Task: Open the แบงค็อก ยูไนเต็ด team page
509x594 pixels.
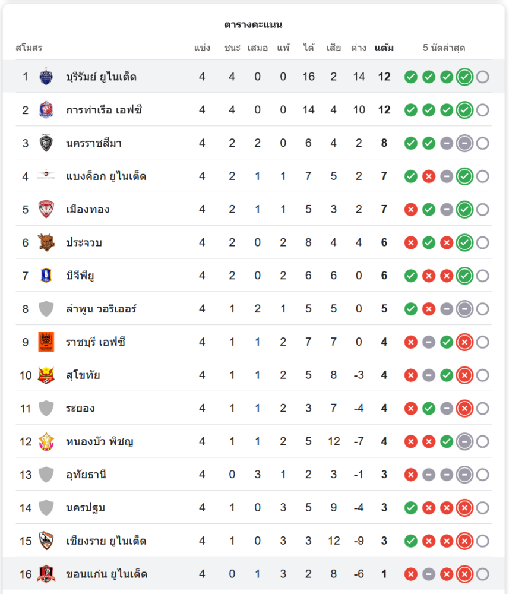Action: 106,176
